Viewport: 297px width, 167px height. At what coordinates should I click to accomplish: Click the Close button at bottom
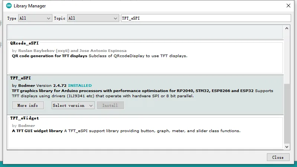[x=278, y=157]
